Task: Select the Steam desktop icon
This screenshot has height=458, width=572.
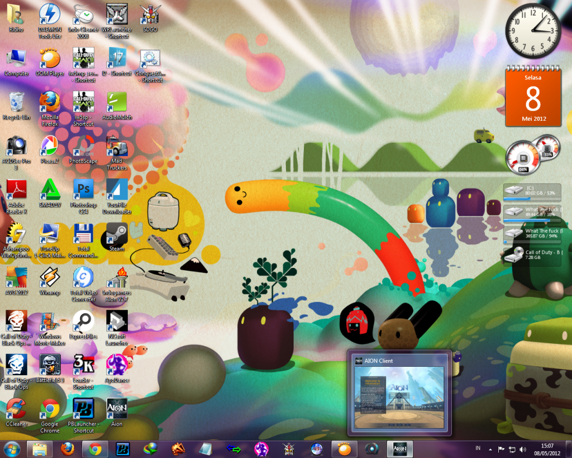Action: 117,238
